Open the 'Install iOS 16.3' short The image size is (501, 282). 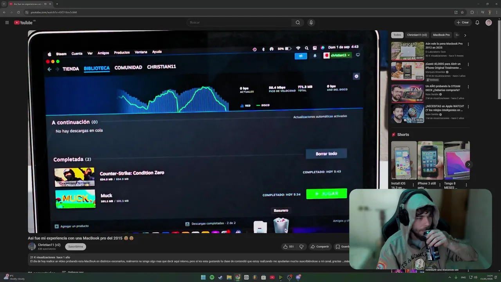coord(404,160)
